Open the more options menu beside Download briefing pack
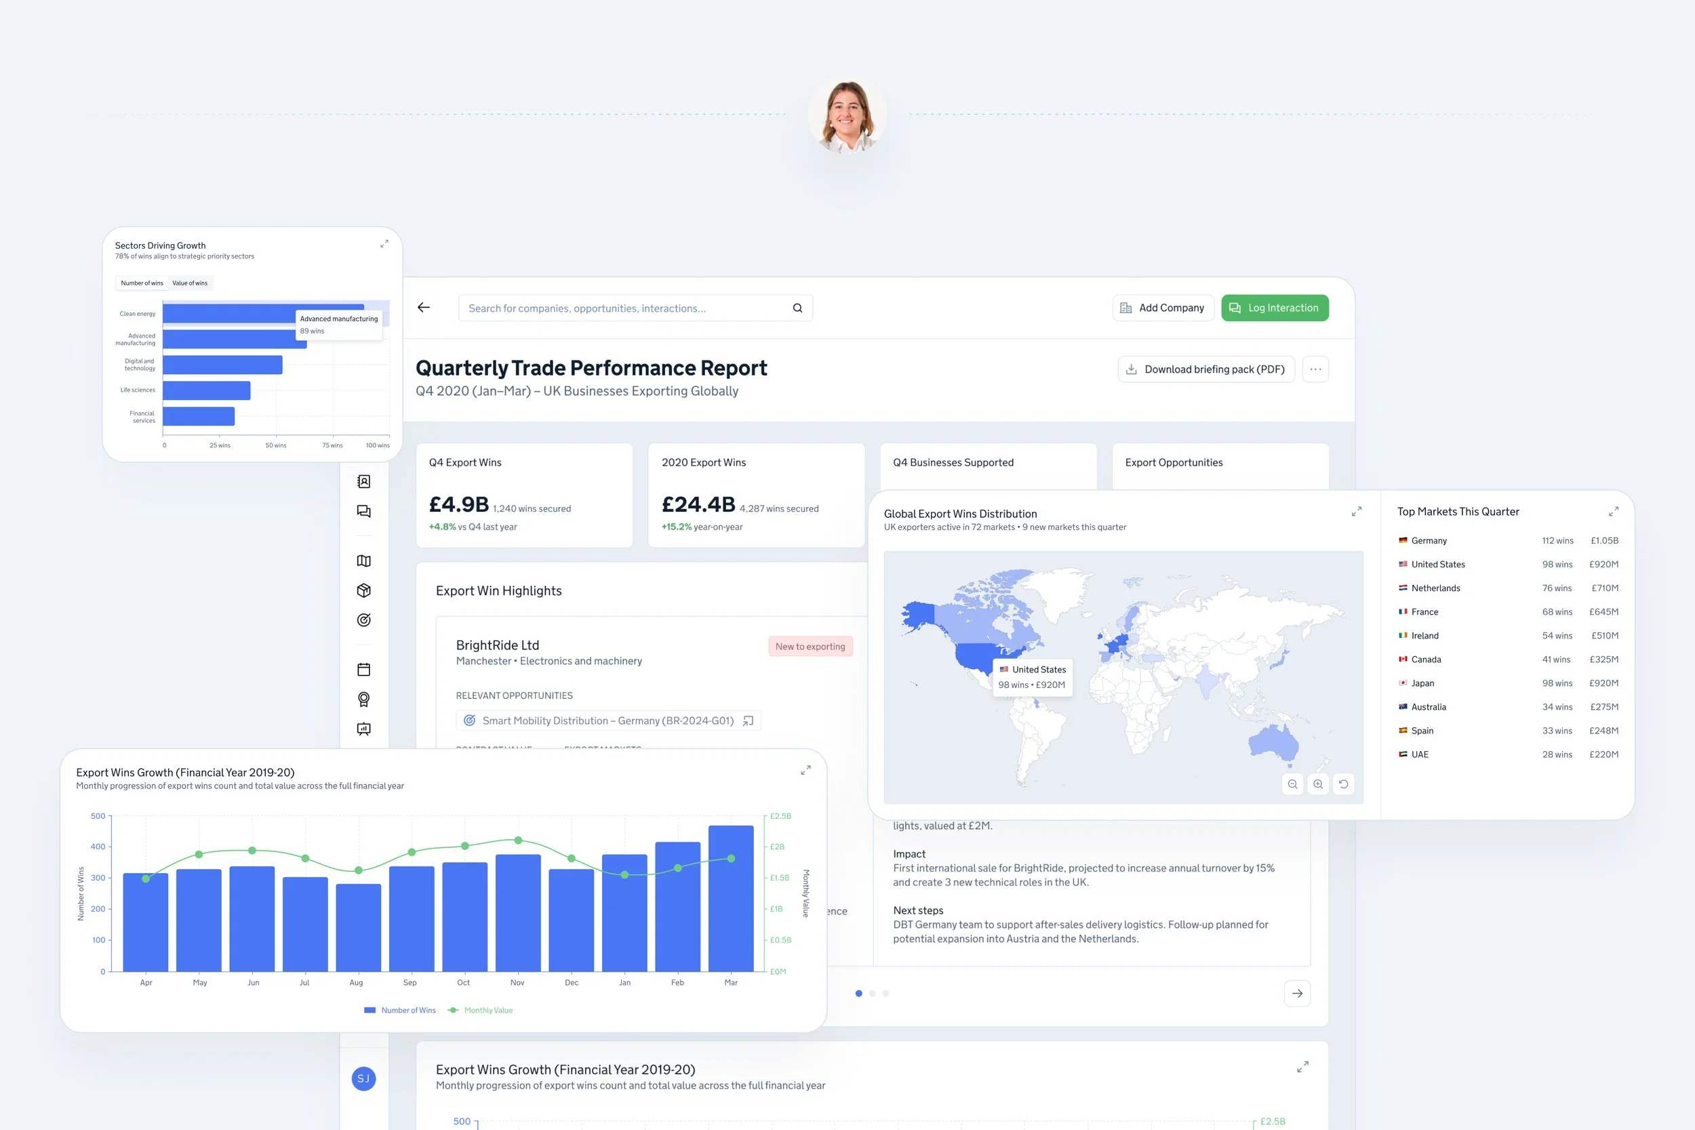 (1315, 369)
